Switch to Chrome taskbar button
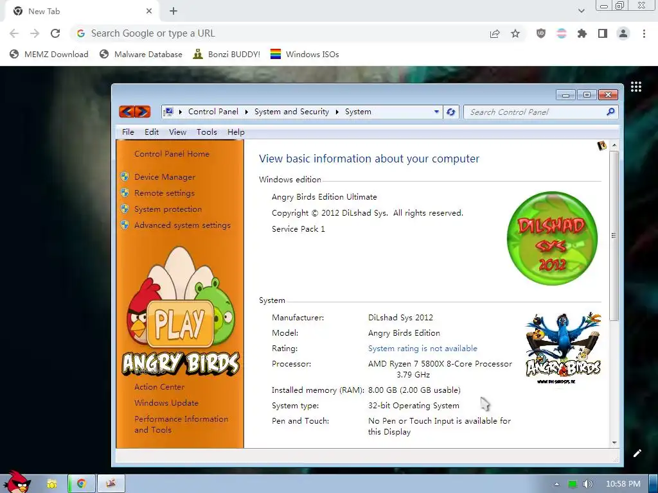 point(82,483)
